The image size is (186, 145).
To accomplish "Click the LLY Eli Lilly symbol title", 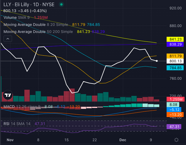I will coord(29,5).
